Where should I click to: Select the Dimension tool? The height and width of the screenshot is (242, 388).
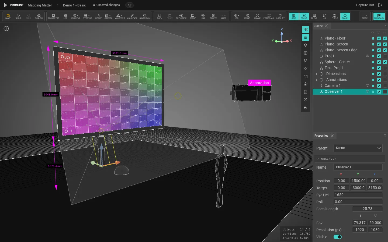point(145,16)
